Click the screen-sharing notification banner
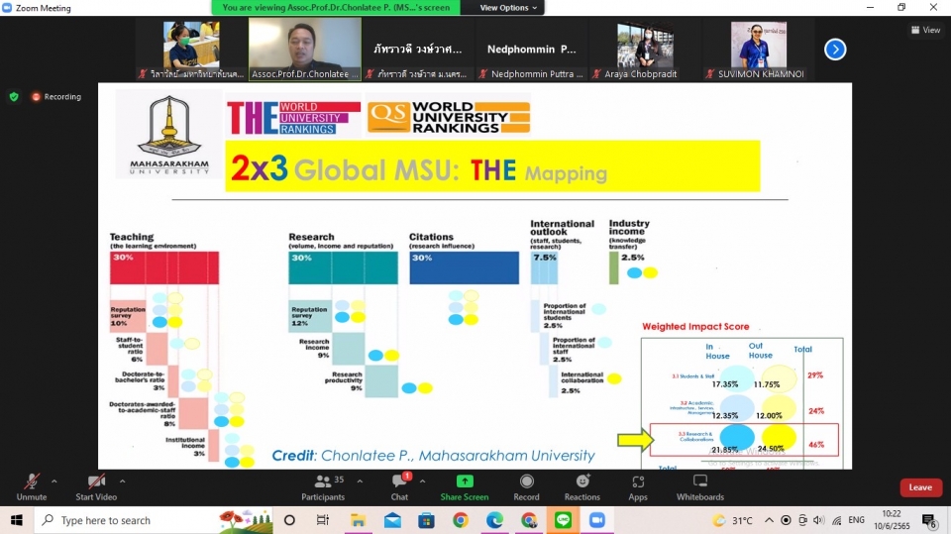951x534 pixels. coord(336,8)
